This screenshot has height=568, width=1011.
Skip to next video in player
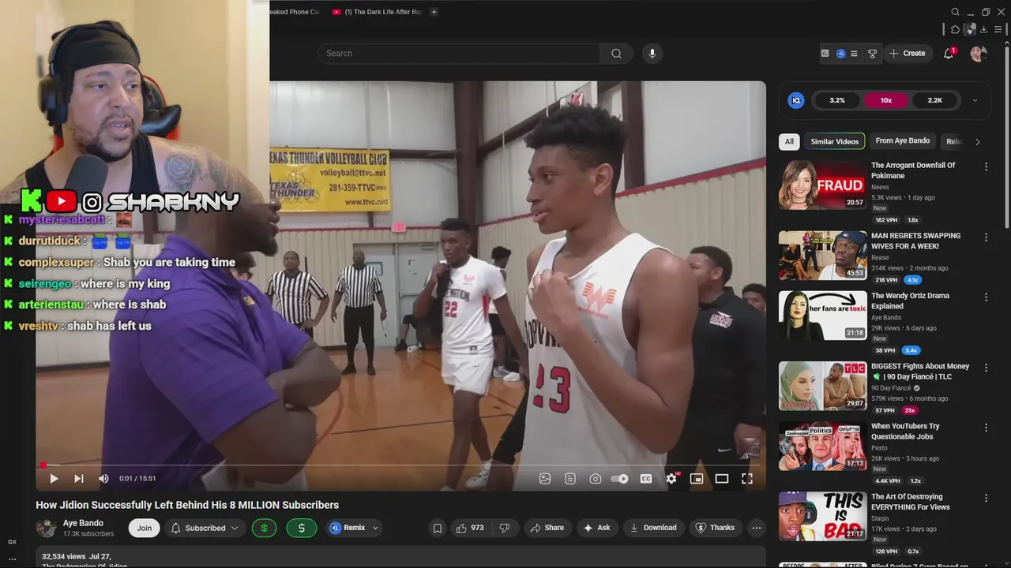coord(78,478)
